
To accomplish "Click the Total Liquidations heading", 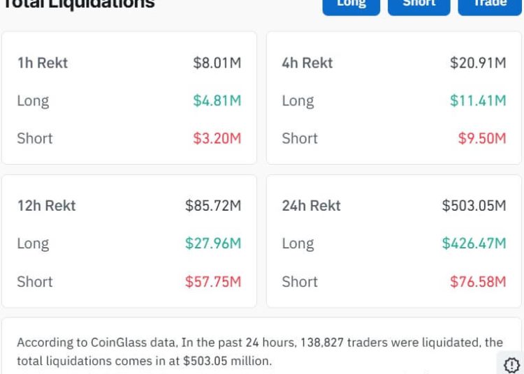I will pos(79,4).
